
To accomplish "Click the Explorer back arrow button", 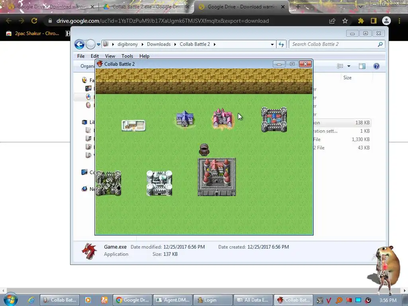I will coord(79,44).
